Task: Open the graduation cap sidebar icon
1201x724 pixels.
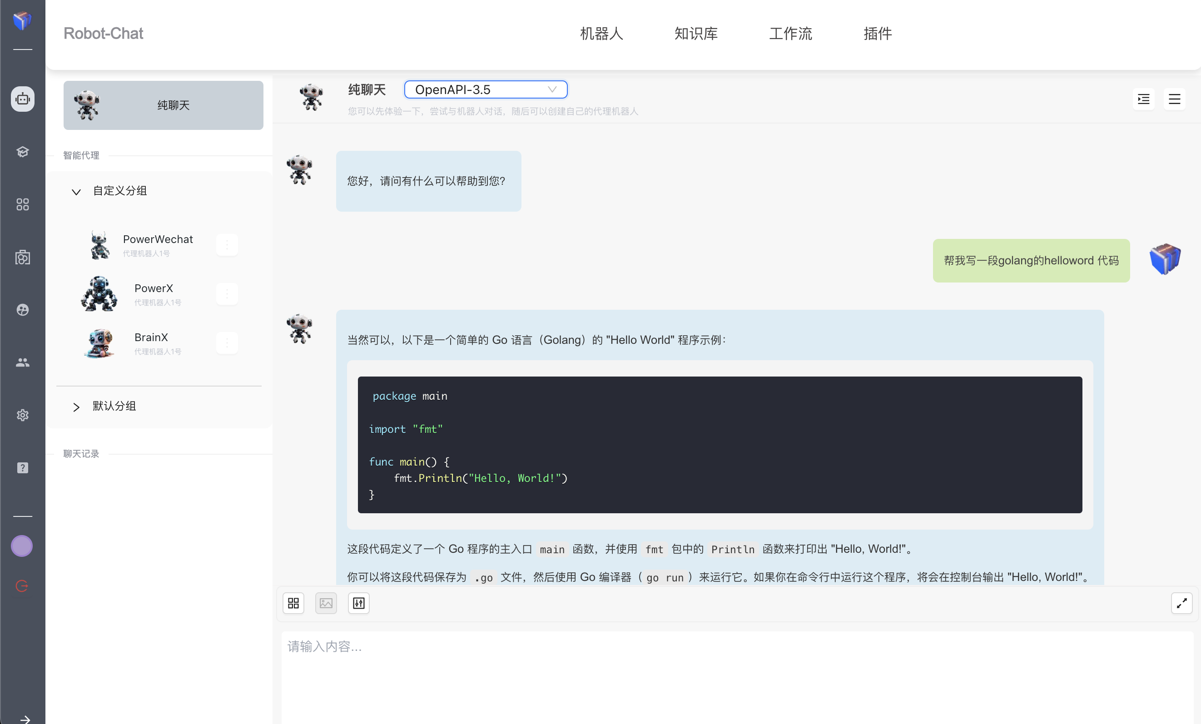Action: (x=22, y=152)
